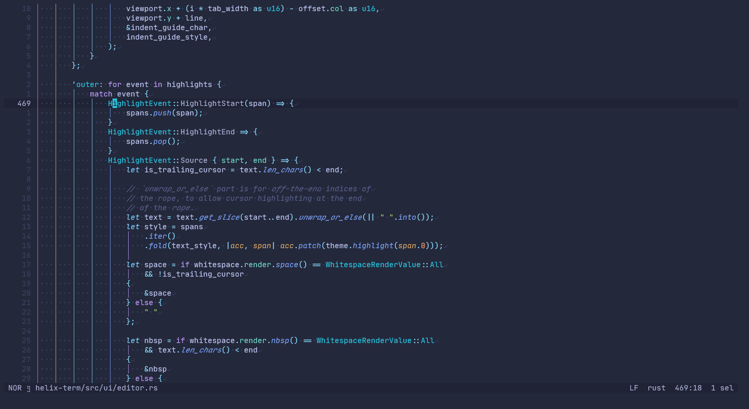Click '&space' expression
Screen dimensions: 749x409
pyautogui.click(x=158, y=293)
